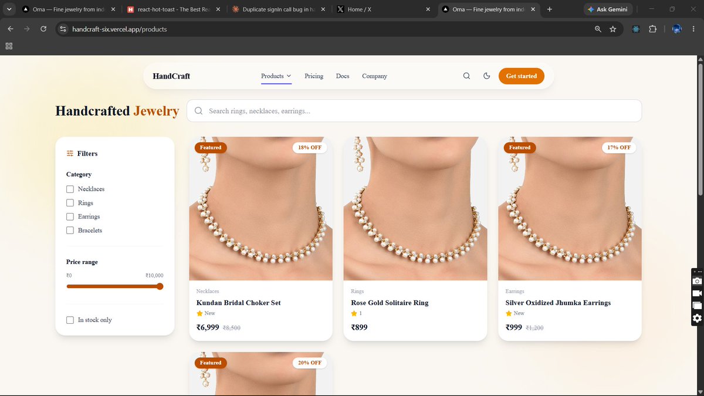
Task: Click the Kundan Bridal Choker Set product image
Action: point(260,208)
